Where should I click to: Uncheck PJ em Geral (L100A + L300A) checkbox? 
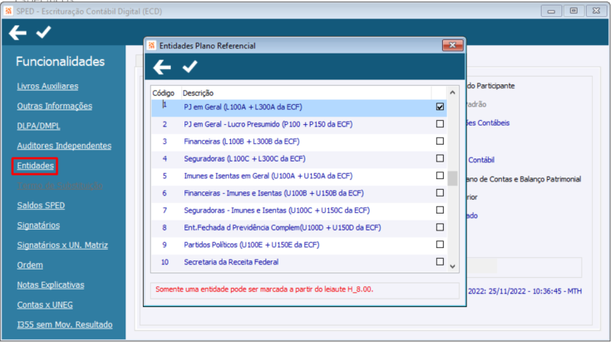440,106
